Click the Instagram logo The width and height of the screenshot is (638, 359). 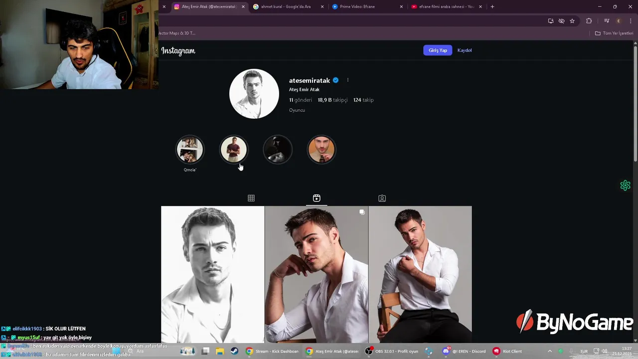(178, 51)
